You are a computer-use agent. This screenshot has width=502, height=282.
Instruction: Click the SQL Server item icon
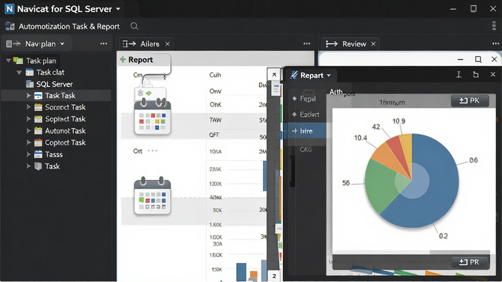coord(29,84)
